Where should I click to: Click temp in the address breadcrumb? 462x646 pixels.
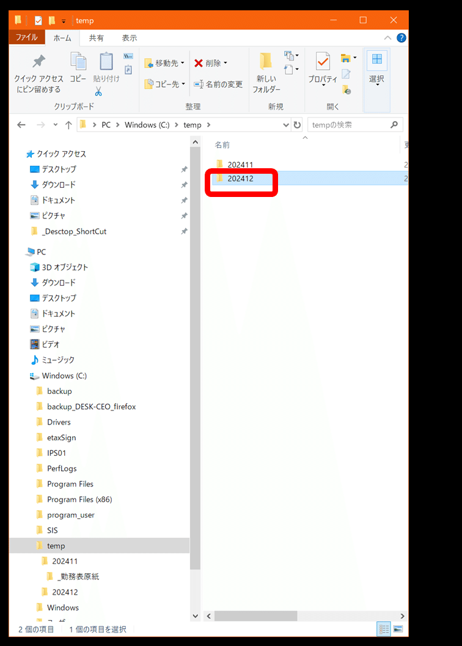tap(193, 125)
